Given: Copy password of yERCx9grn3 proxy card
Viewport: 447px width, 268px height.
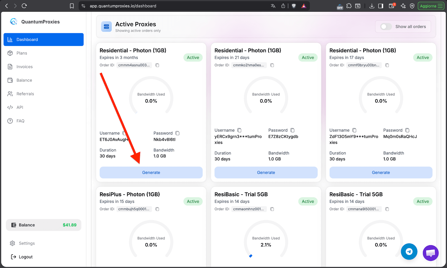Looking at the screenshot, I should coord(293,130).
